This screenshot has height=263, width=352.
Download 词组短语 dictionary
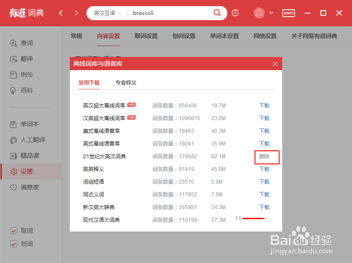click(x=264, y=181)
